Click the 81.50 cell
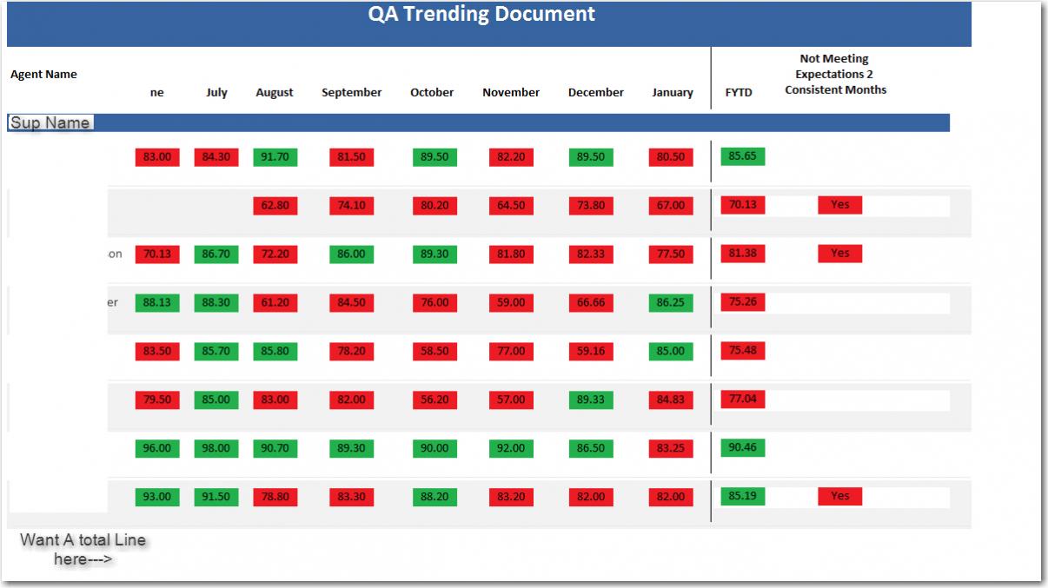The height and width of the screenshot is (588, 1048). (x=351, y=157)
